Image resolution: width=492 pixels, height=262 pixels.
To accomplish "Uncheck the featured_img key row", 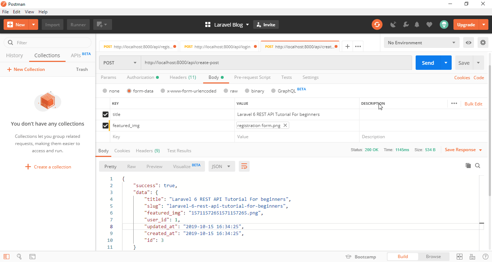I will tap(106, 126).
